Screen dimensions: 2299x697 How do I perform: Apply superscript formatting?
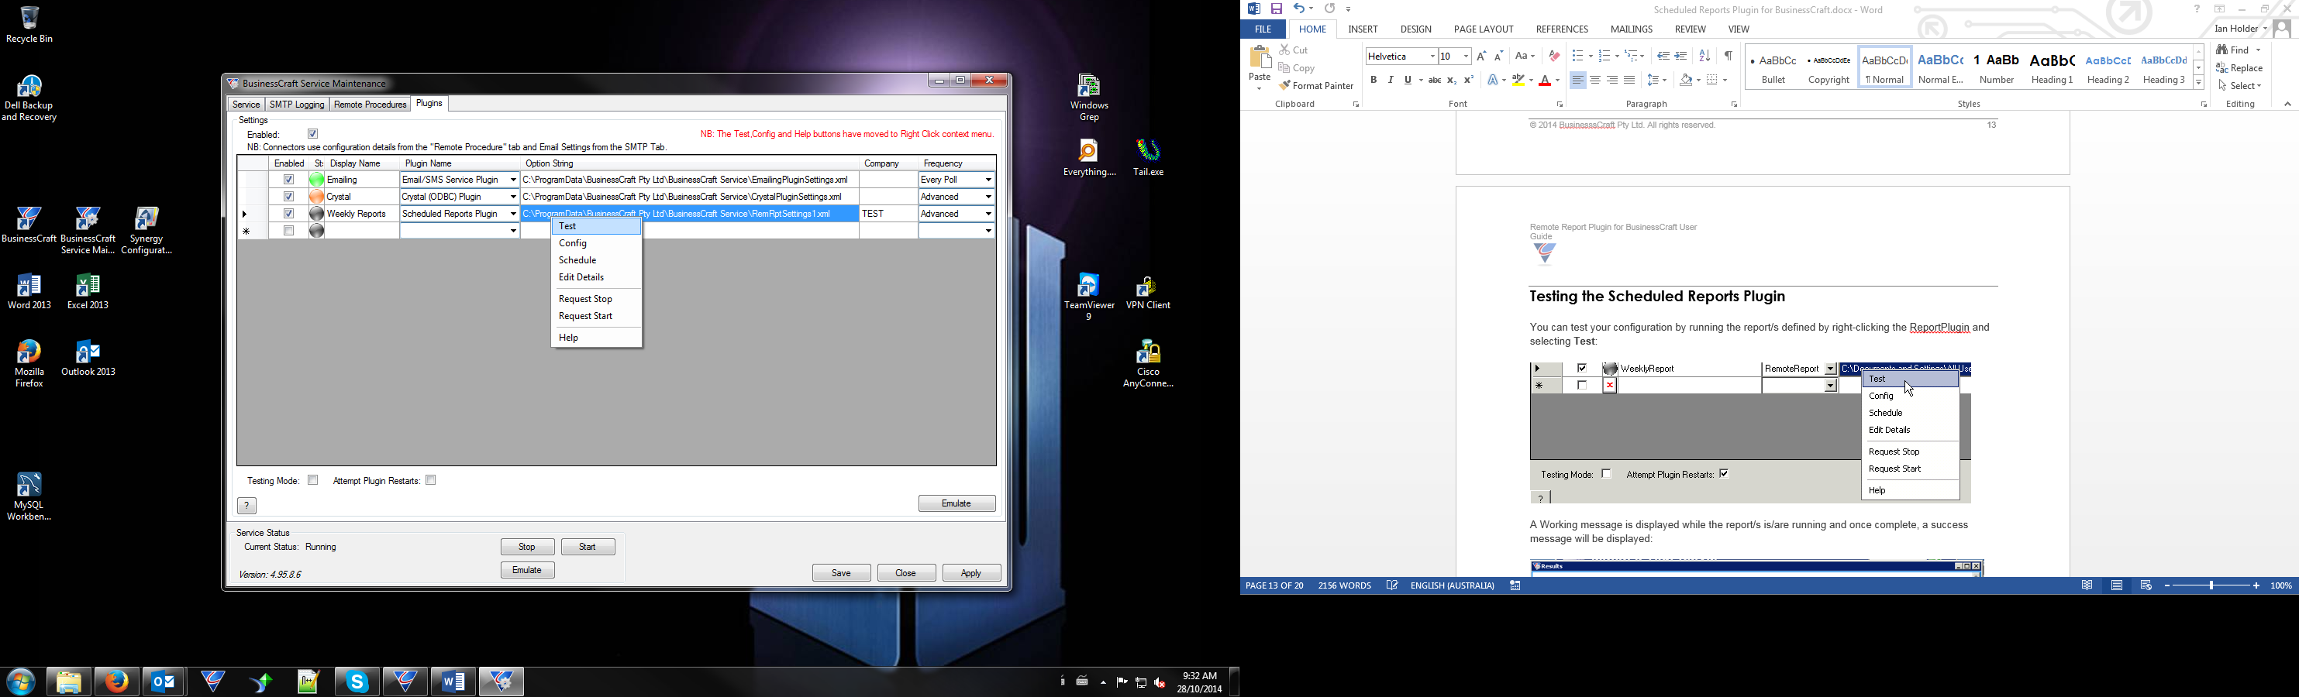tap(1469, 81)
